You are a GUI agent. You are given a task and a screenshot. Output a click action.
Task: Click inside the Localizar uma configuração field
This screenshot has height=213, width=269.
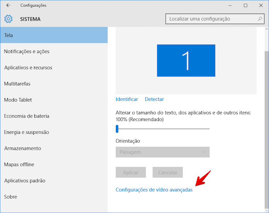[215, 19]
